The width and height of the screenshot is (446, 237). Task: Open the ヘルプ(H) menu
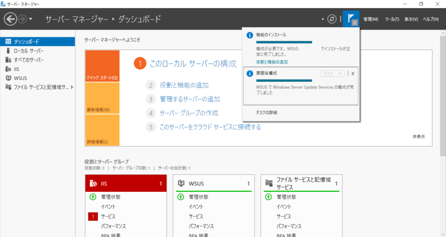tap(431, 19)
